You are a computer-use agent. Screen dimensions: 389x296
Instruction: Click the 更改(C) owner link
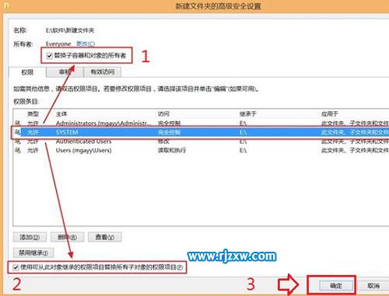pyautogui.click(x=86, y=44)
